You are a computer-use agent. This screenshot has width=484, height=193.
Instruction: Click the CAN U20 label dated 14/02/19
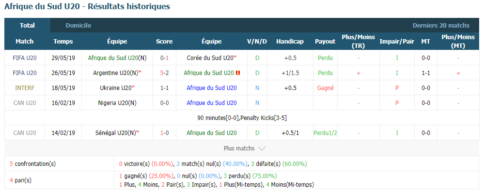tap(25, 133)
